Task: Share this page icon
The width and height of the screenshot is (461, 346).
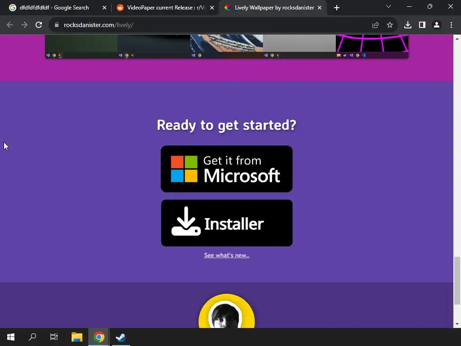Action: pyautogui.click(x=375, y=25)
